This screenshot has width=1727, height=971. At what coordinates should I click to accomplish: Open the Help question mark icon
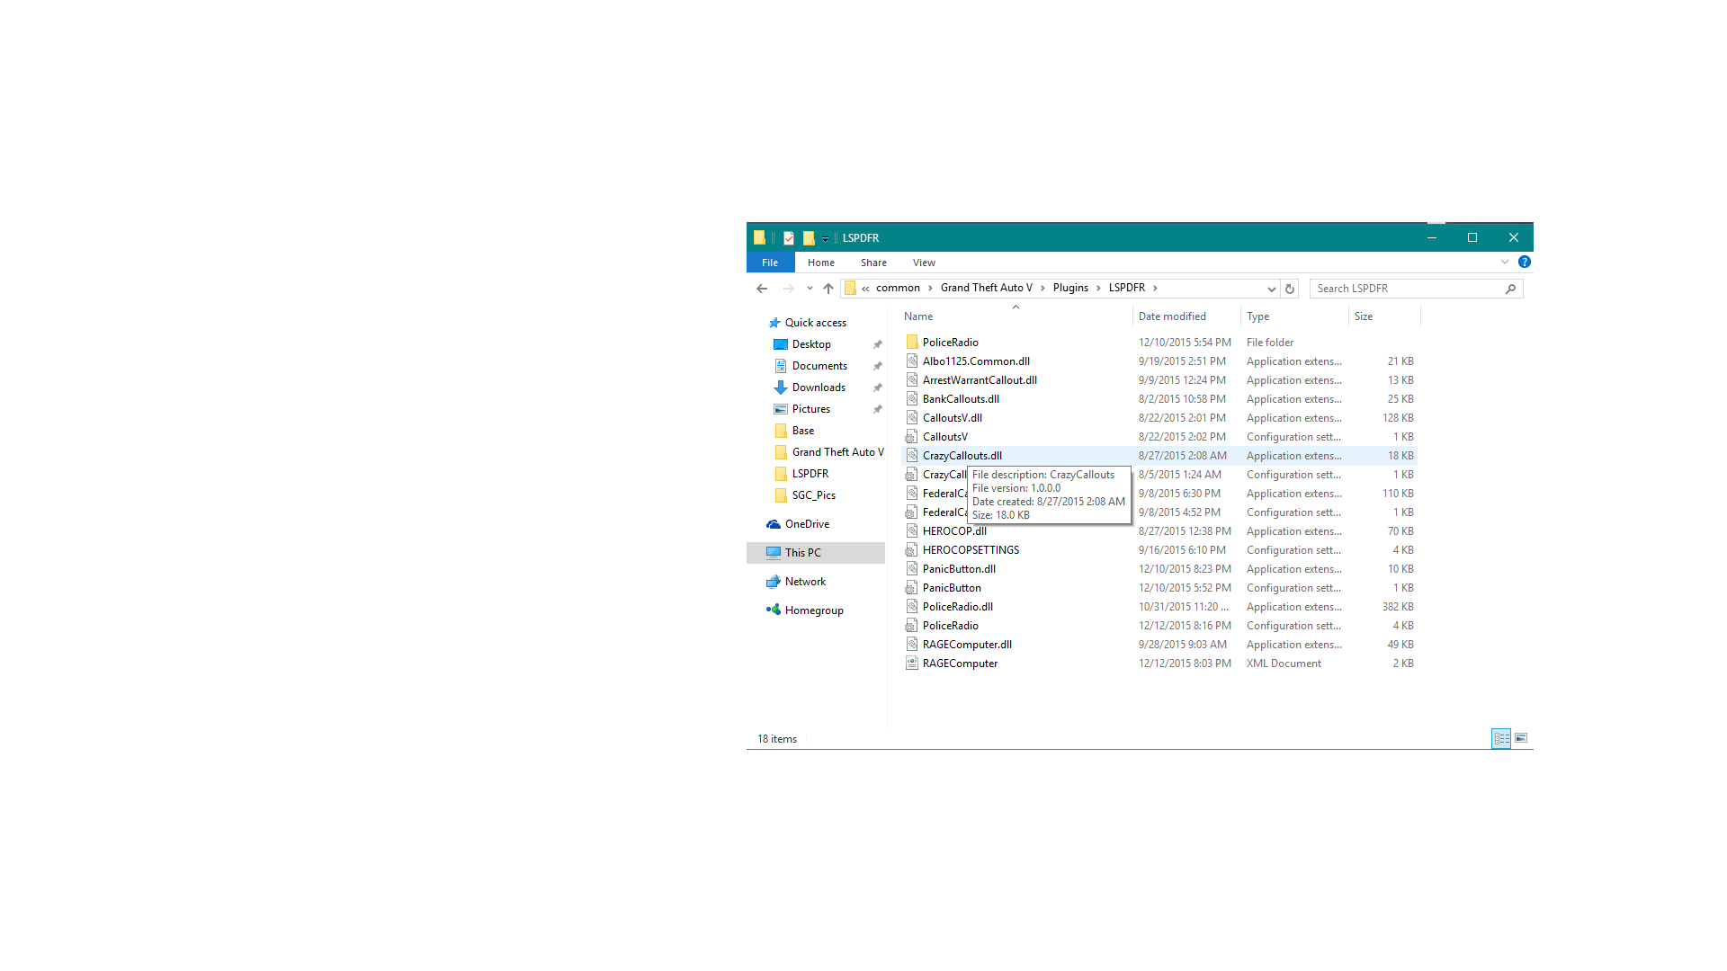coord(1525,263)
